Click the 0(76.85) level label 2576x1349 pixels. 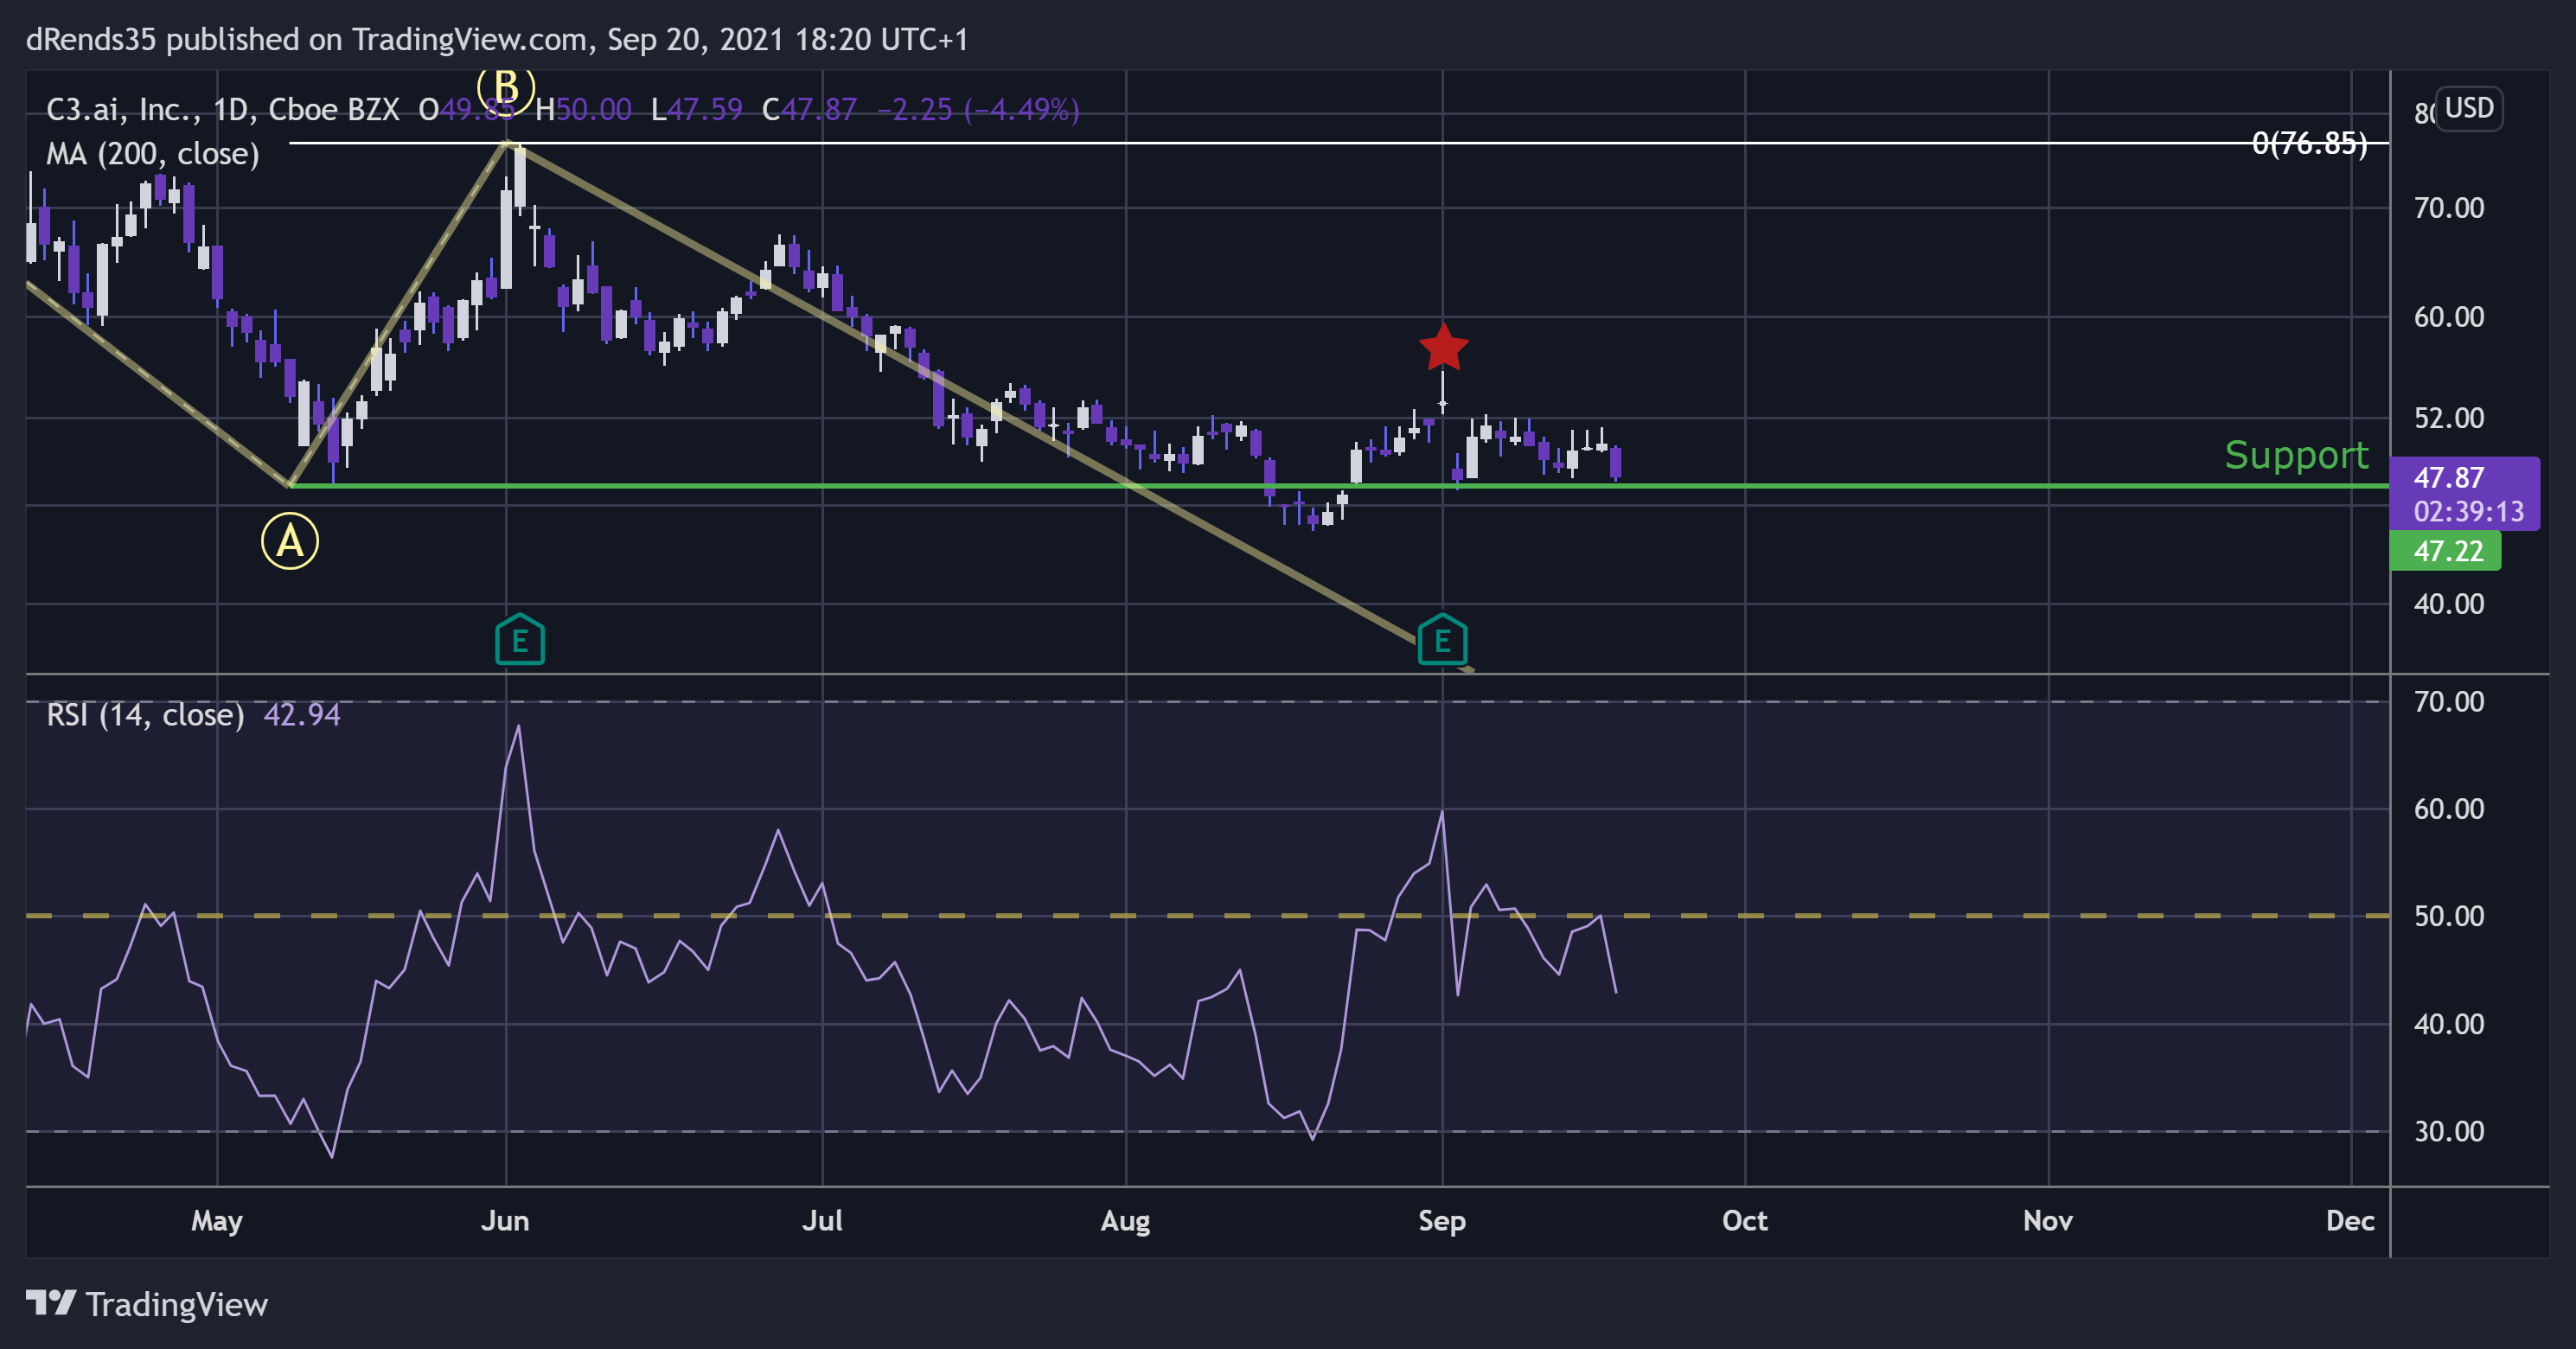[2309, 144]
